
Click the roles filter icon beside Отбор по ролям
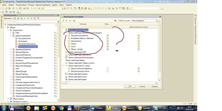[x=115, y=21]
